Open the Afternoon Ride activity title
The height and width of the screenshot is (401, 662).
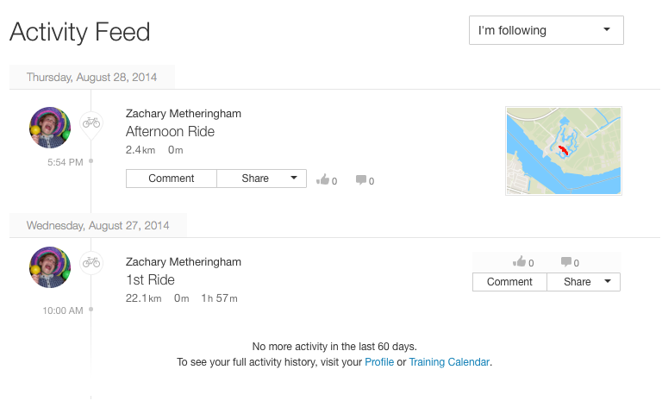tap(170, 132)
